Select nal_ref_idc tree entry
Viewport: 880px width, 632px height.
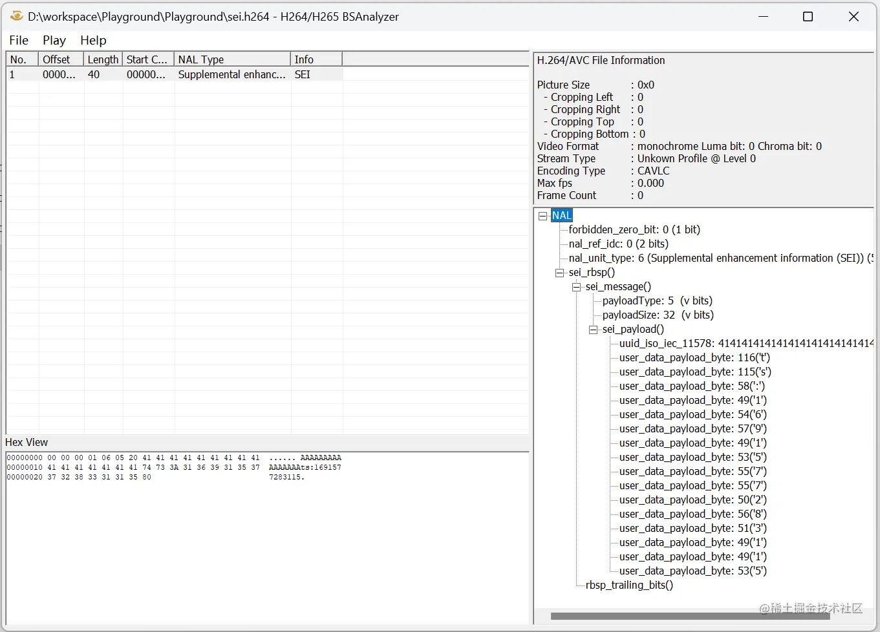(x=619, y=244)
